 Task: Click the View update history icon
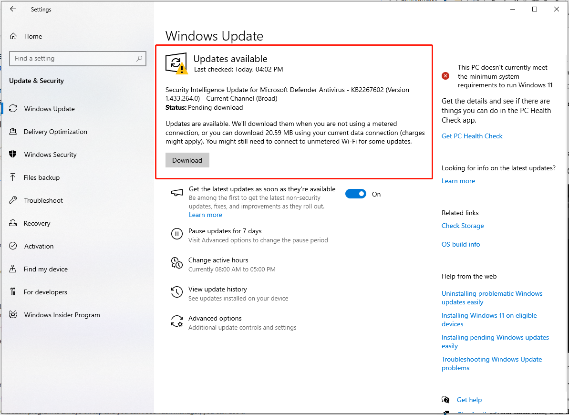coord(177,292)
